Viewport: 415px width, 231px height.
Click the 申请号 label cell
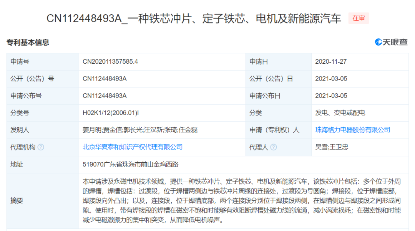(43, 61)
